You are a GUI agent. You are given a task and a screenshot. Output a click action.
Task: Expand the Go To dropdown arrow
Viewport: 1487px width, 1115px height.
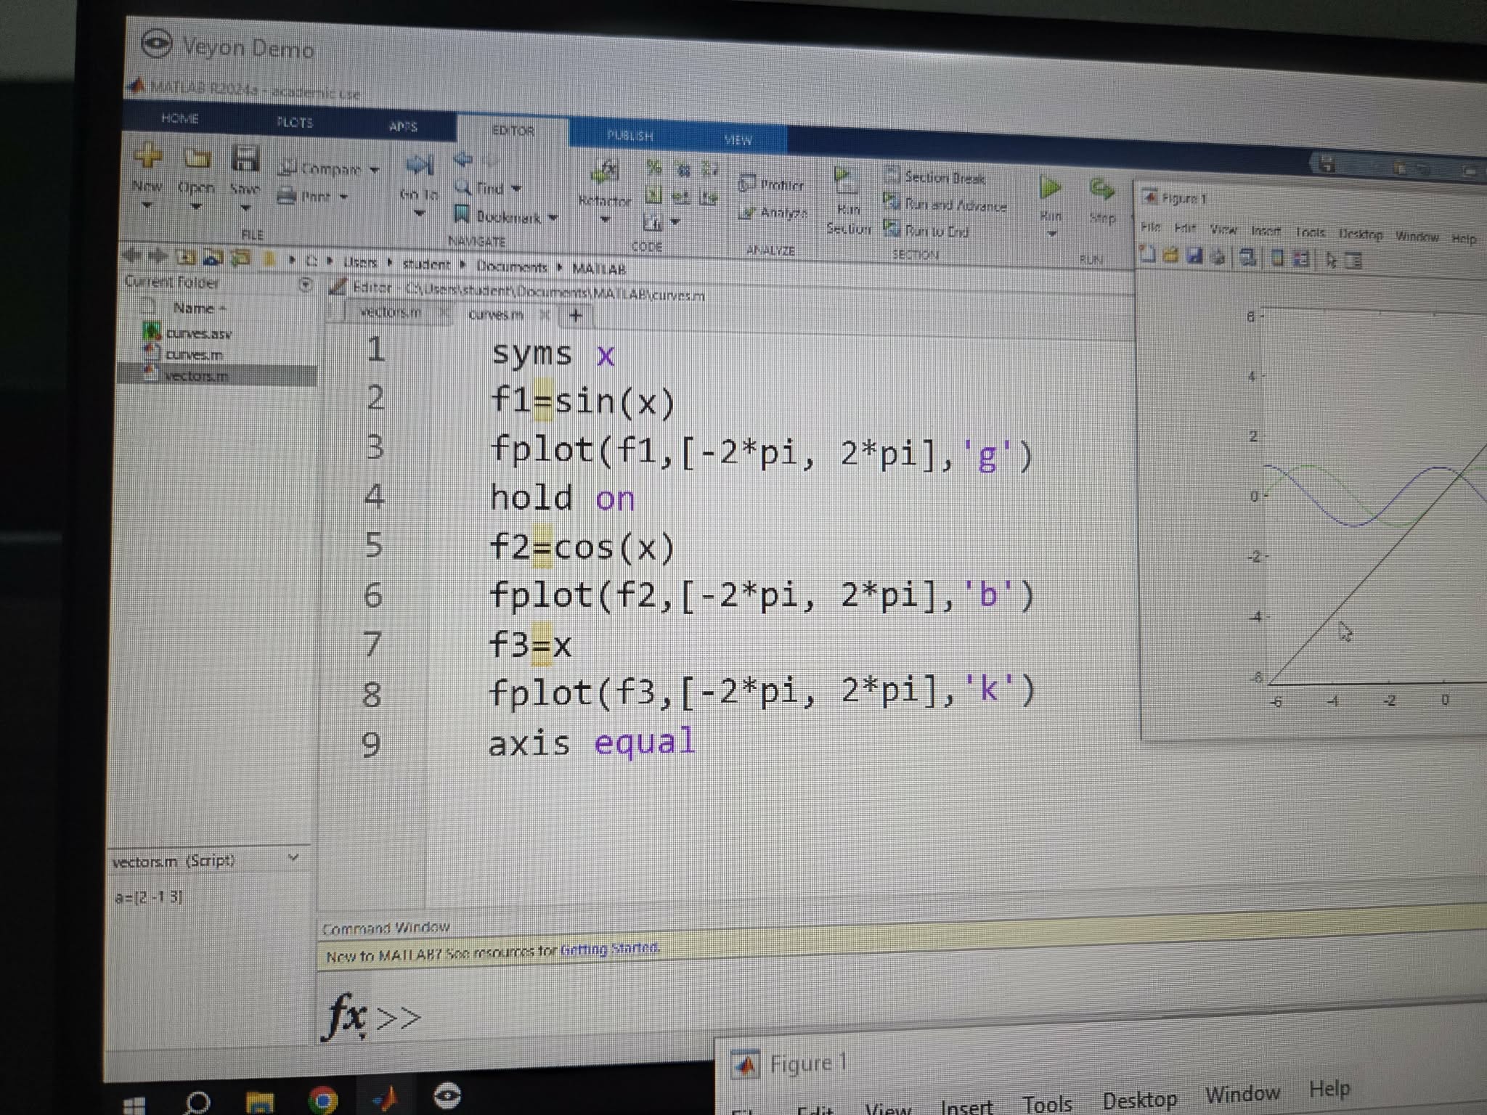tap(420, 213)
